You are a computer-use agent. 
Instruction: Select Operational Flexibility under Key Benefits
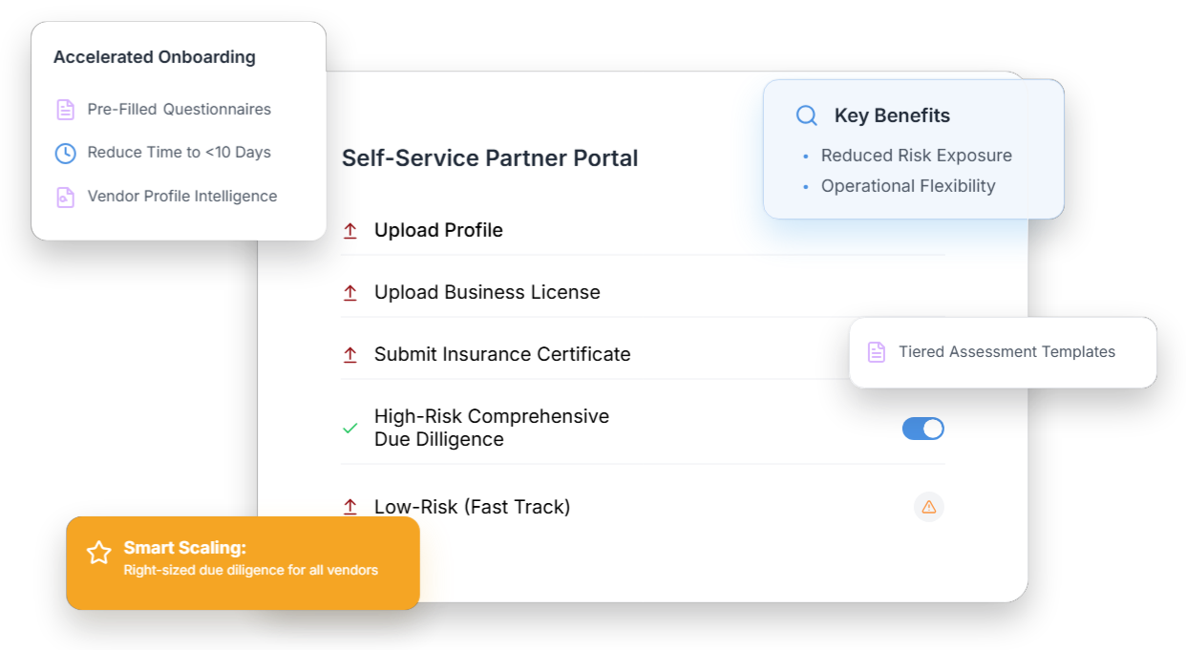tap(908, 185)
